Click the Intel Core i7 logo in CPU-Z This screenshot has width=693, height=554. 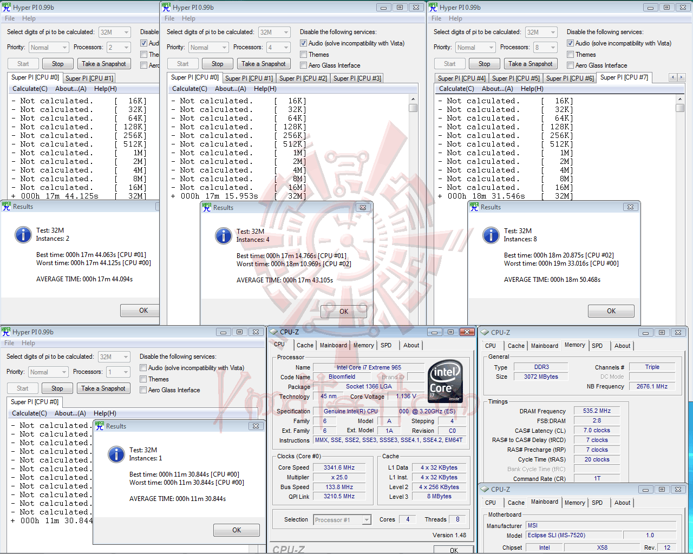446,381
